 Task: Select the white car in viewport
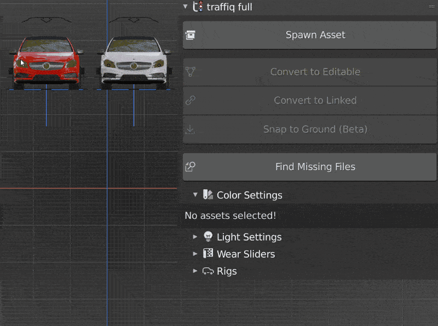134,62
